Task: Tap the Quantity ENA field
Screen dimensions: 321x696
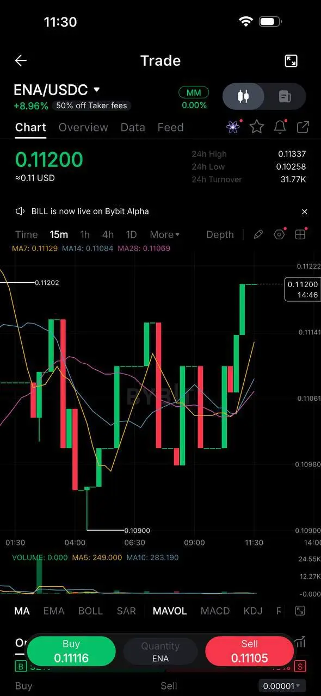Action: (x=160, y=651)
